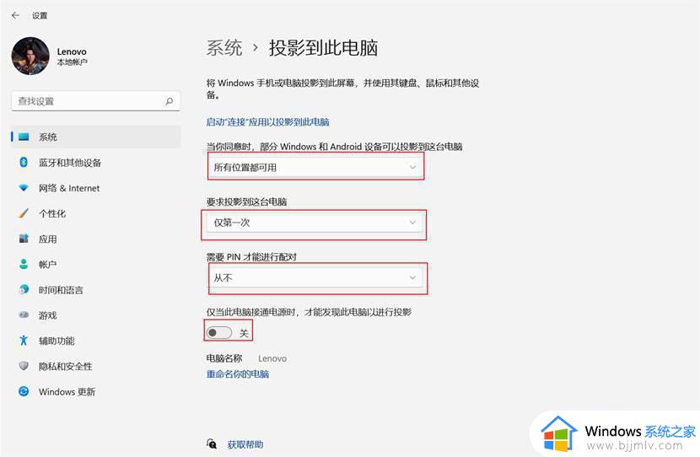Click the 需要 PIN 才能进行配对 label
Viewport: 700px width, 457px height.
(251, 256)
